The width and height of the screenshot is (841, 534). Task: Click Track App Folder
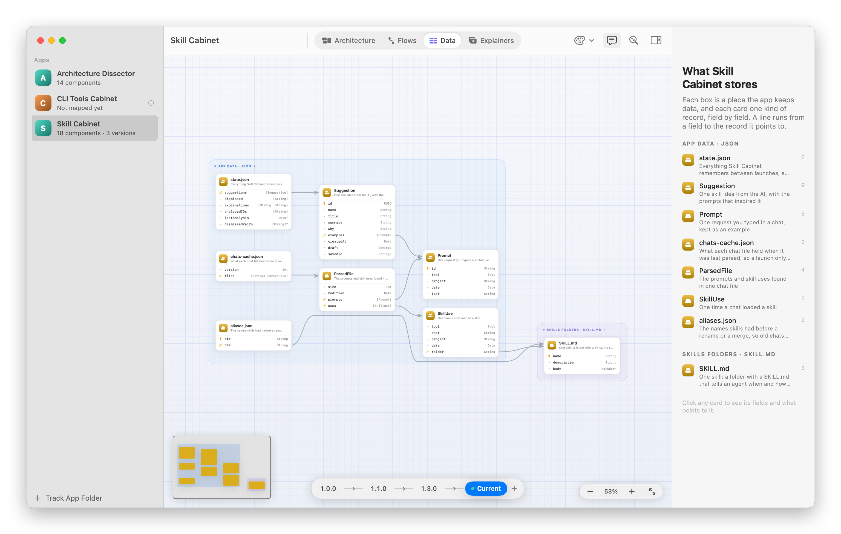[x=68, y=498]
